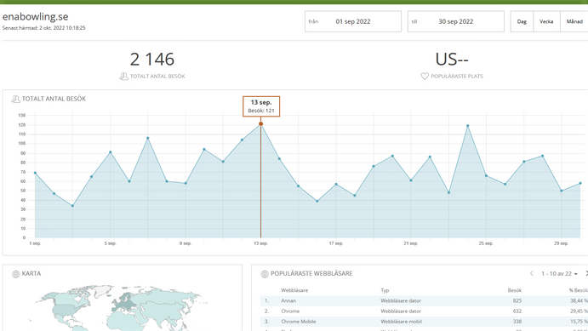
Task: Click the 825 visits value for Annan
Action: 517,300
